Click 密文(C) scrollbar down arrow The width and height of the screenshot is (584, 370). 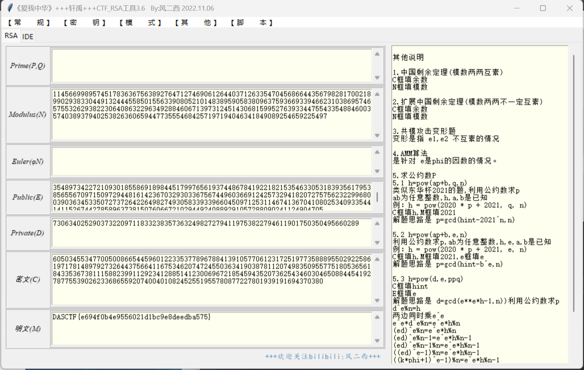tap(377, 300)
